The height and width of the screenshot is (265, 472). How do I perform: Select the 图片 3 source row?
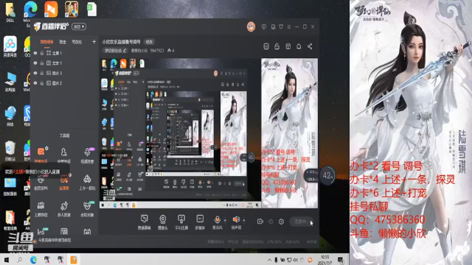64,73
